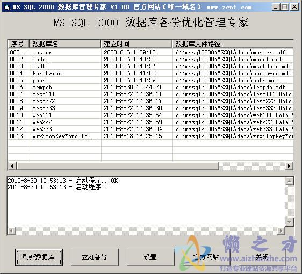Click the title bar application icon
This screenshot has height=274, width=302.
(7, 8)
